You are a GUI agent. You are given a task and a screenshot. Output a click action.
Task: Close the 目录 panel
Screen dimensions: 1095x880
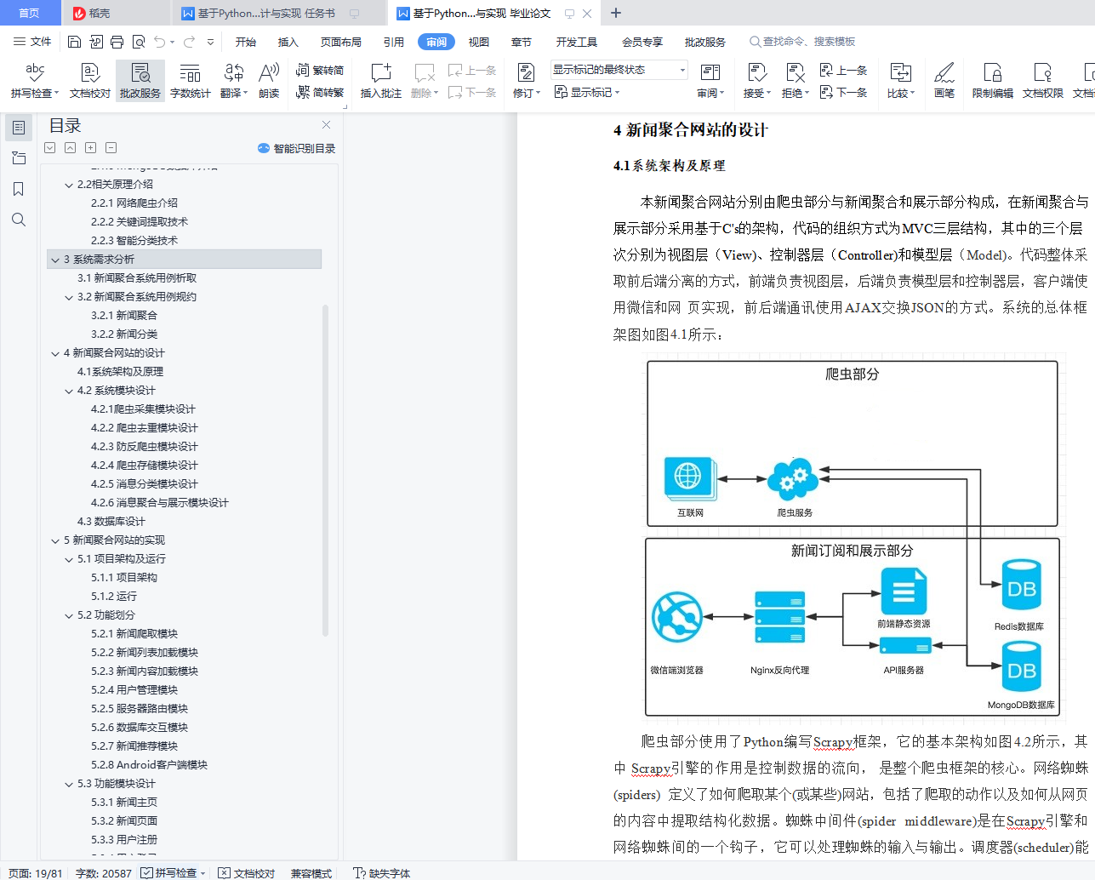pos(326,125)
